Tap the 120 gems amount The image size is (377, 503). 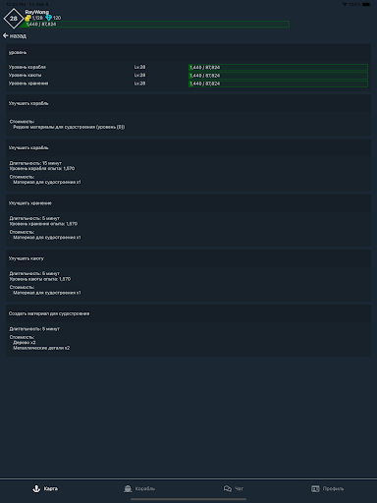[57, 18]
